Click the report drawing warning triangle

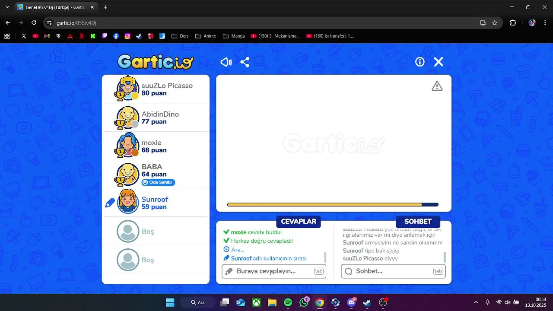tap(437, 86)
